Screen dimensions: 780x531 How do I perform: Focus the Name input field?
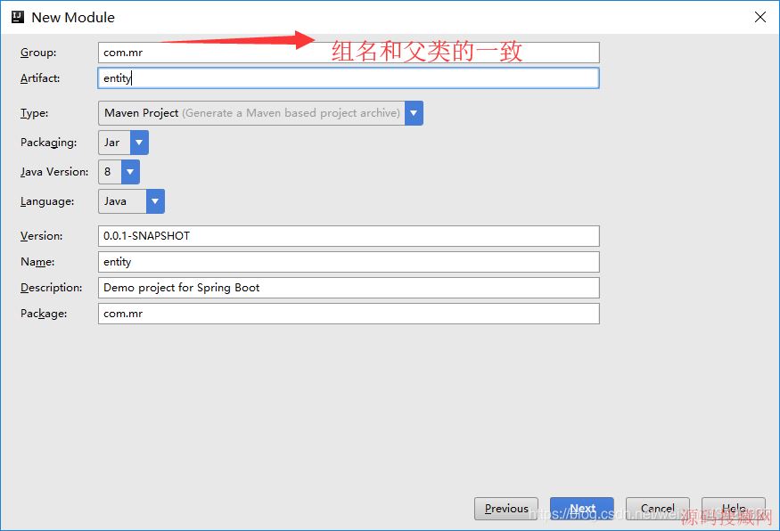point(349,262)
